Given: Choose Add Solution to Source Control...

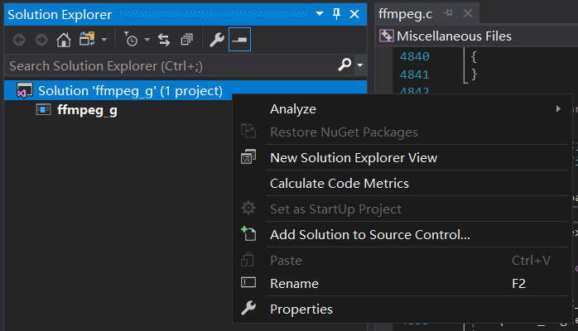Looking at the screenshot, I should 402,234.
